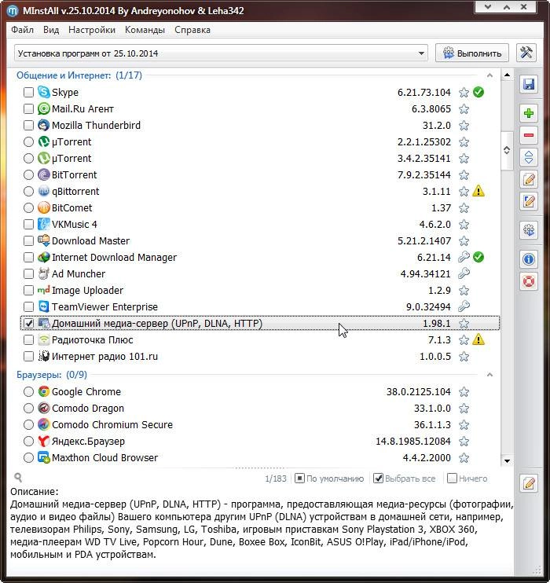Screen dimensions: 550x583
Task: Open the Файл menu
Action: (22, 30)
